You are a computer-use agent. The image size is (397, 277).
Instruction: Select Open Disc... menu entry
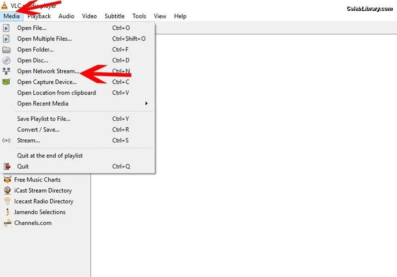pyautogui.click(x=77, y=60)
